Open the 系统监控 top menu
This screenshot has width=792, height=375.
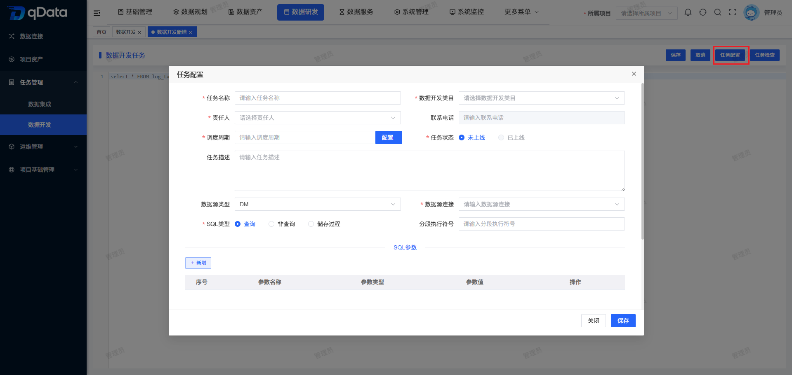coord(467,12)
